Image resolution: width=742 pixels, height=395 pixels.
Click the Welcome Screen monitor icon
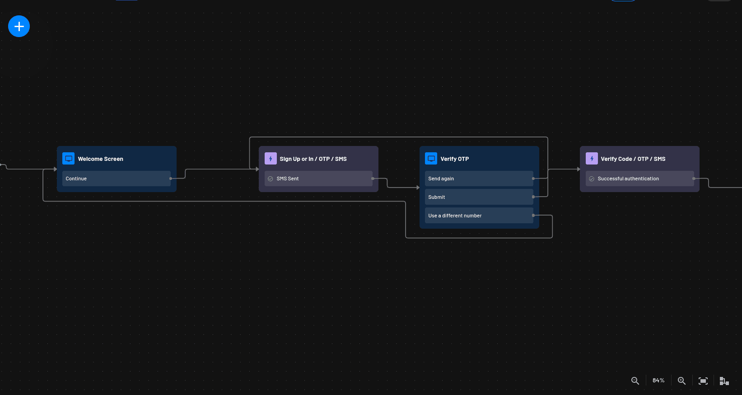69,159
